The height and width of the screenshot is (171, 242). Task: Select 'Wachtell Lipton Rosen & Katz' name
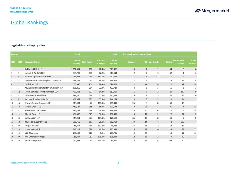click(x=38, y=77)
